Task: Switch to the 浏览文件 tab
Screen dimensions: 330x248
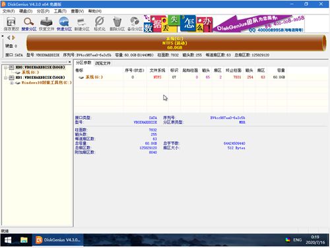Action: click(x=102, y=63)
